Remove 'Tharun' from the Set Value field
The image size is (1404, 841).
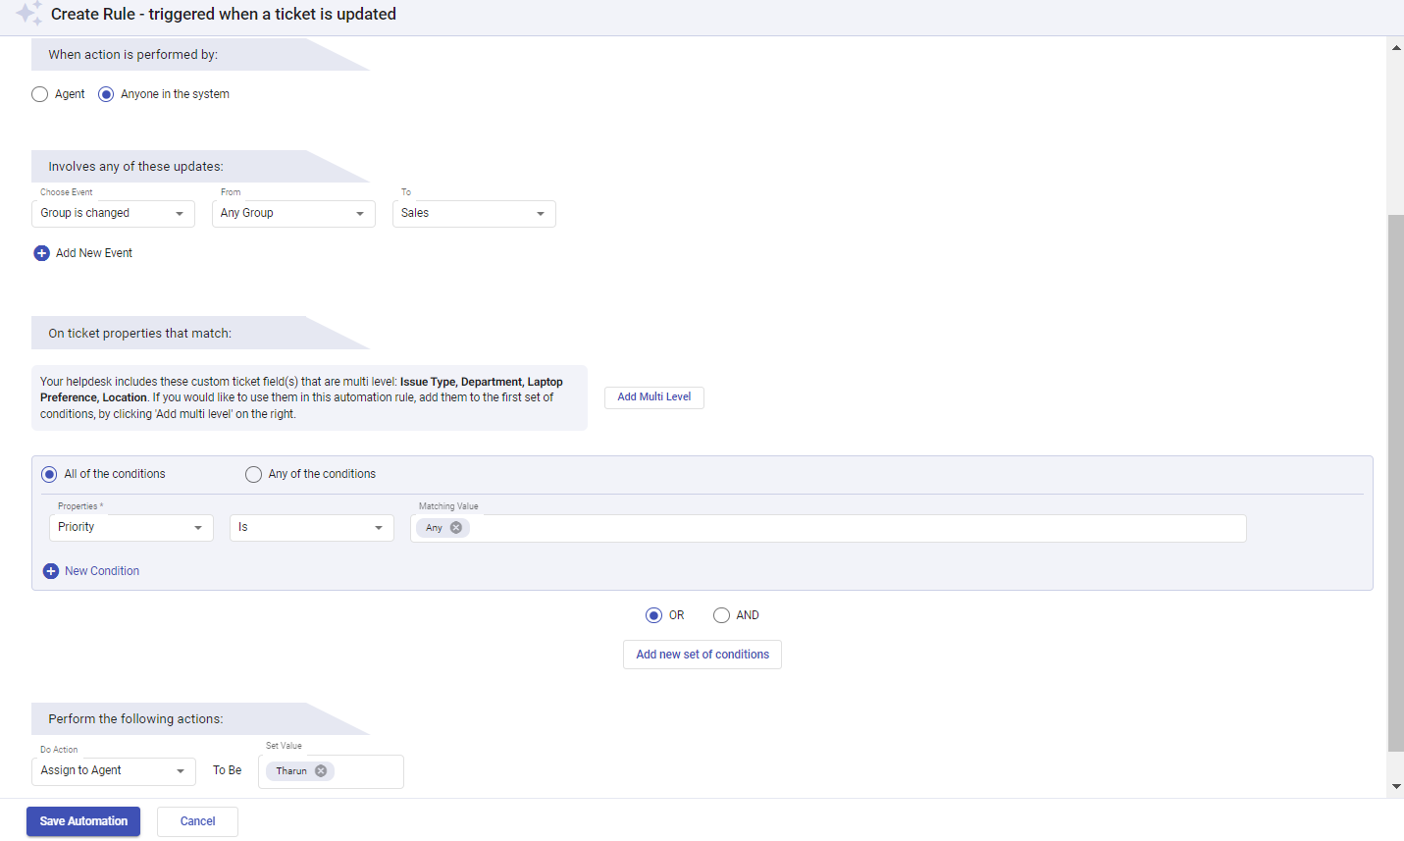click(321, 770)
